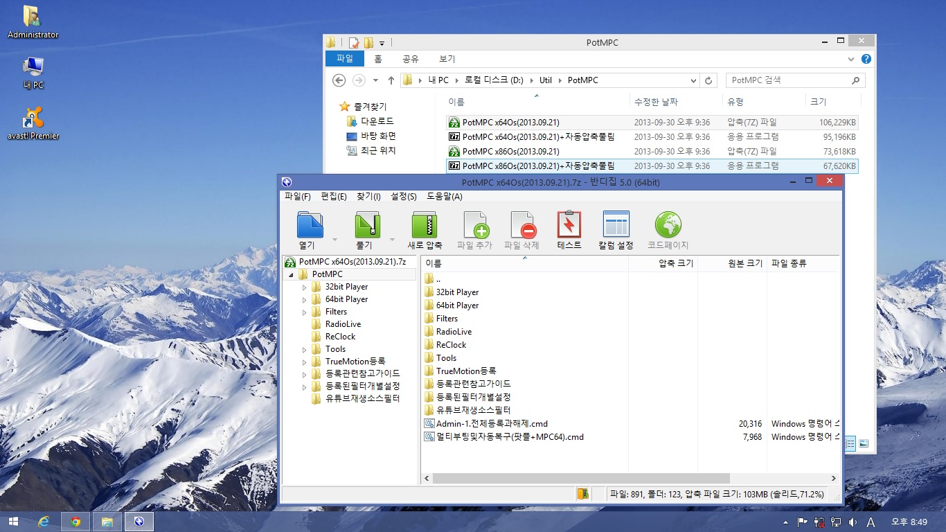Viewport: 946px width, 532px height.
Task: Click Explorer back navigation arrow
Action: click(x=339, y=80)
